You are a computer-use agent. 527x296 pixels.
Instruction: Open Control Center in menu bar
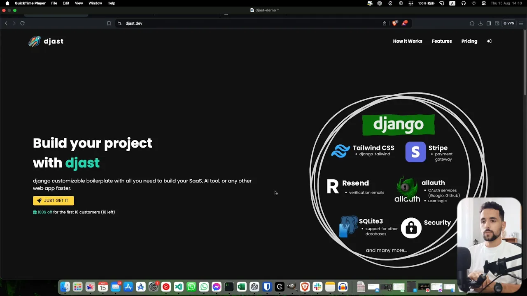484,3
